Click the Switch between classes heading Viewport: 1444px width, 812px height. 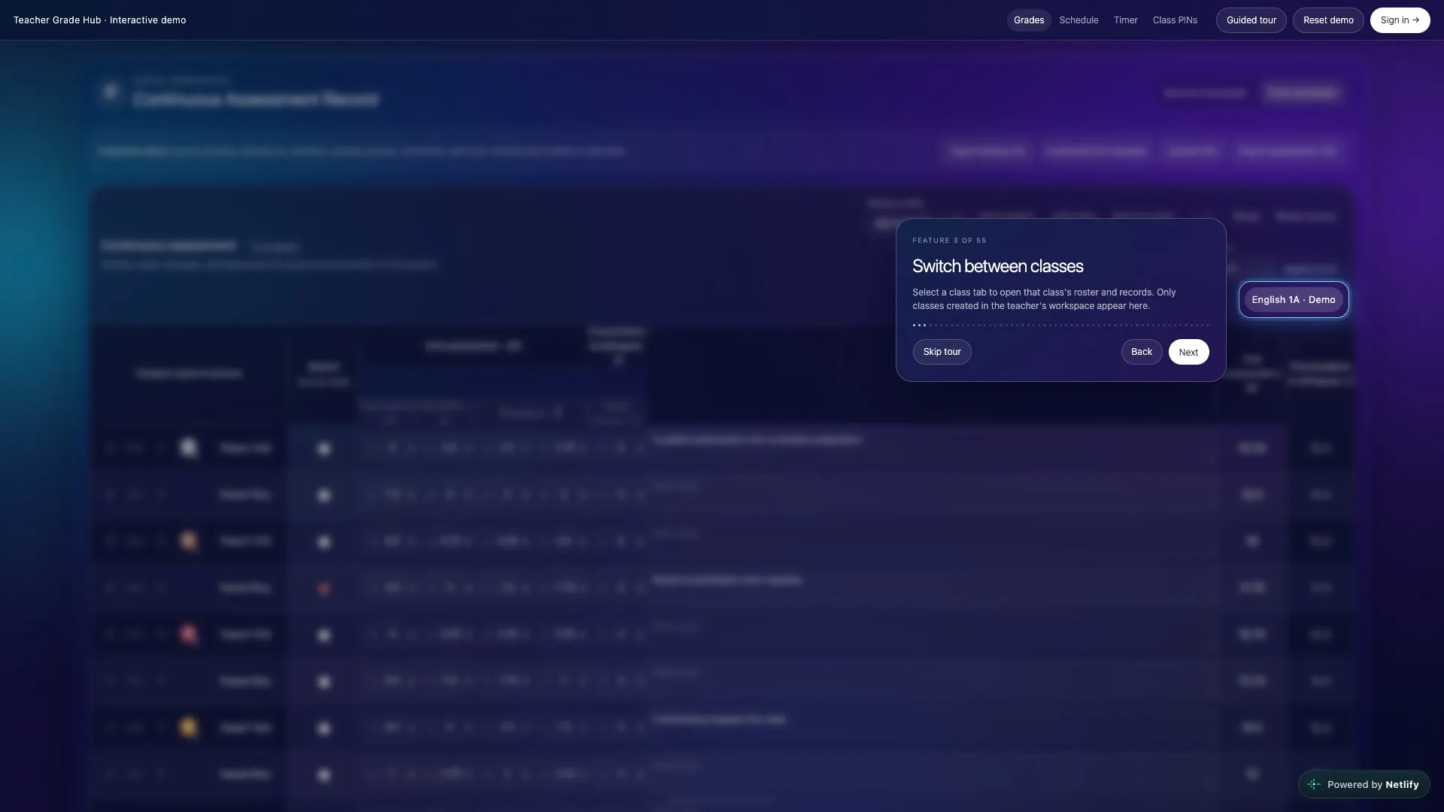pos(997,266)
